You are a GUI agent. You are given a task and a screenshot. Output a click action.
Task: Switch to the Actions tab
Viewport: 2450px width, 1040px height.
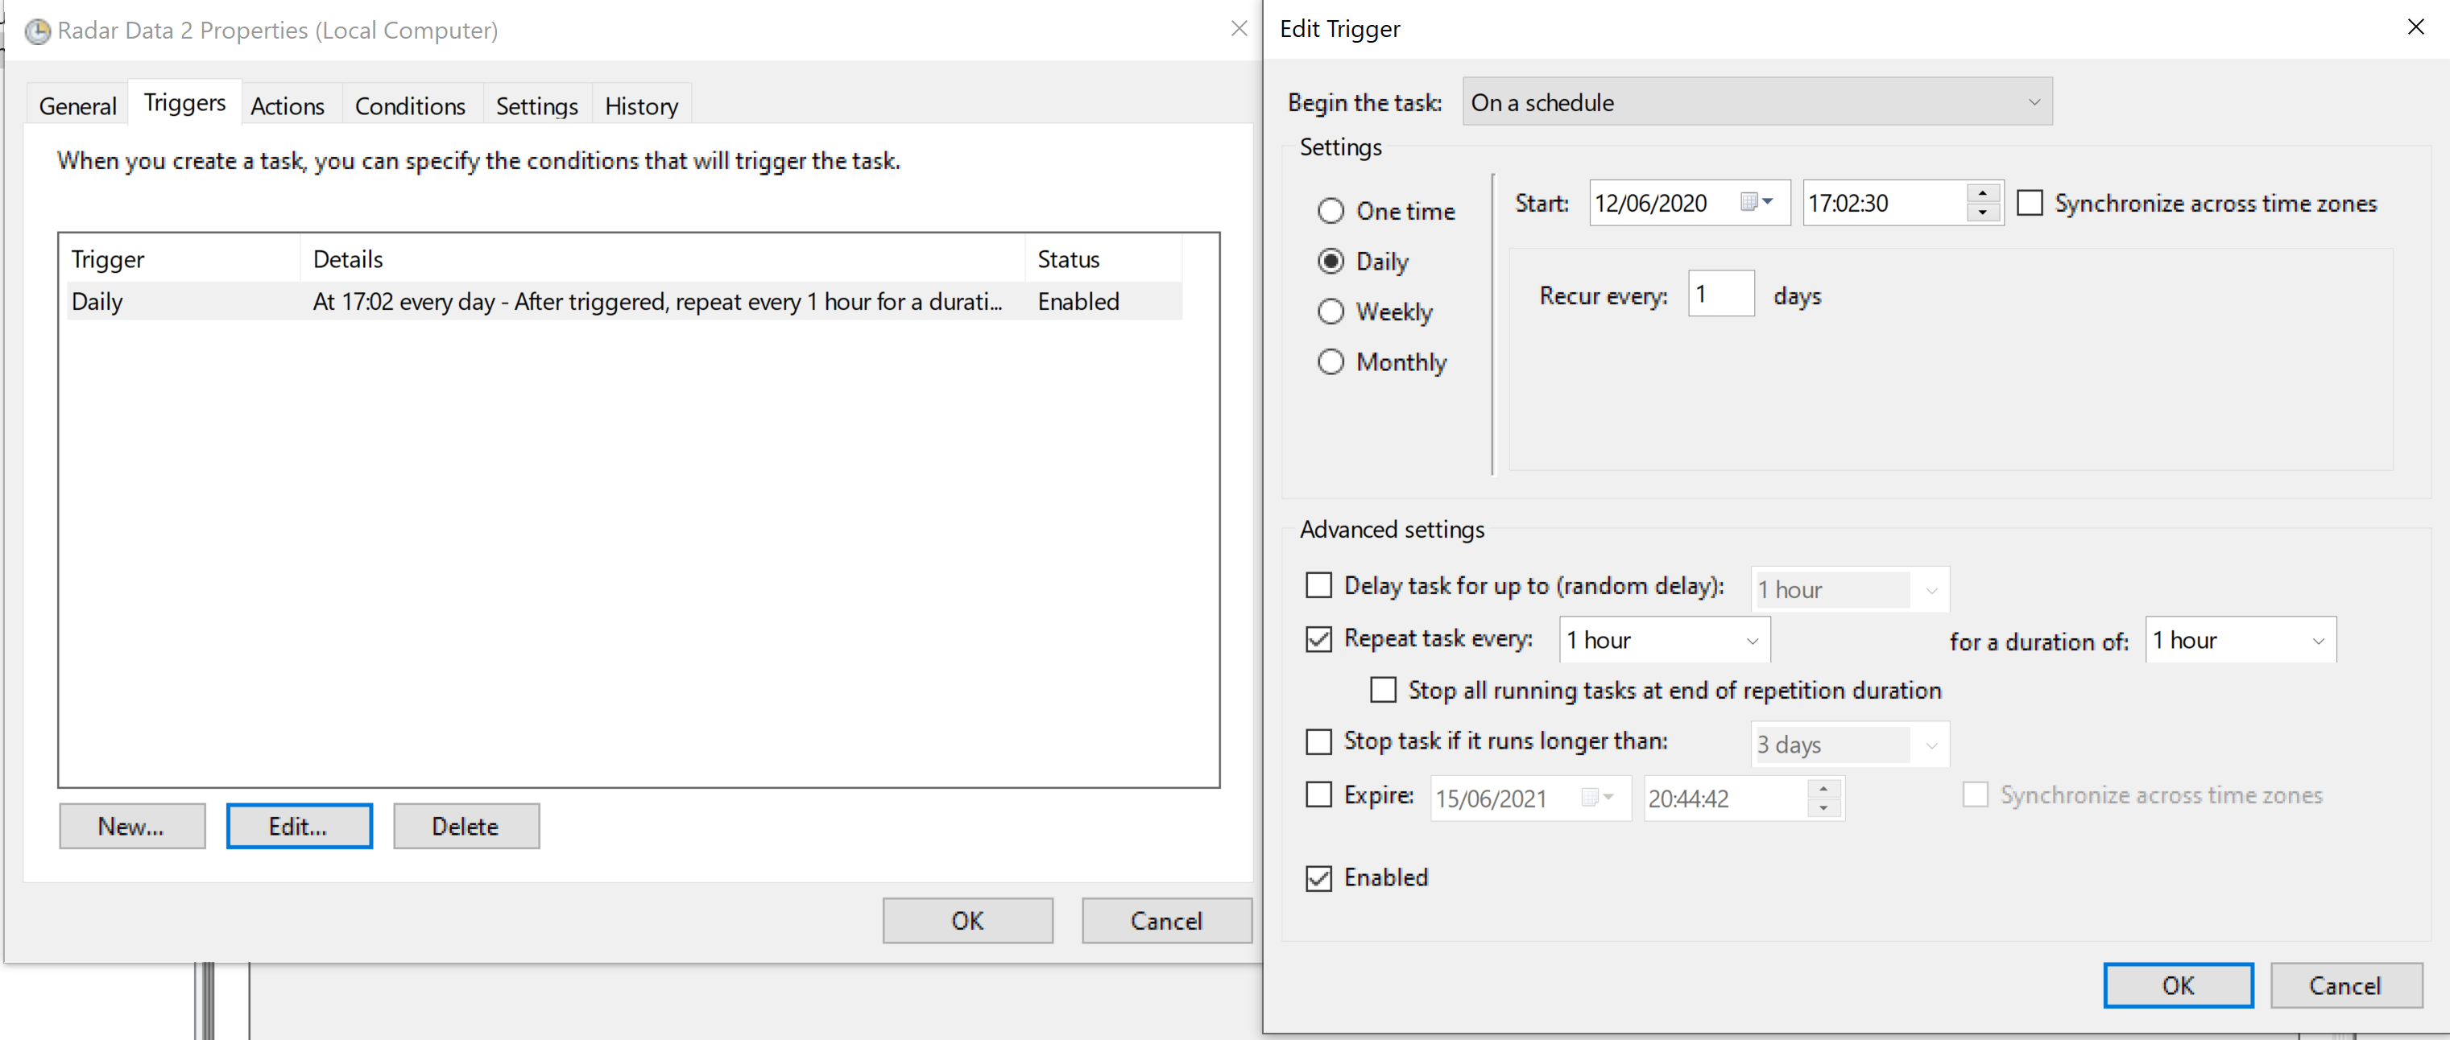click(288, 106)
